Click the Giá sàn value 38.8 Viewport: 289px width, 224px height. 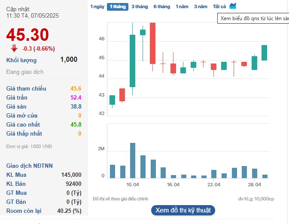click(x=76, y=106)
